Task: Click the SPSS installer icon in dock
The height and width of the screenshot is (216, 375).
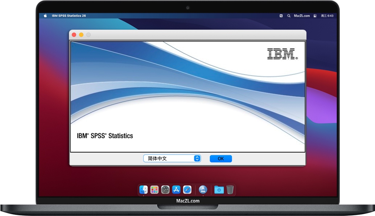Action: click(x=203, y=190)
